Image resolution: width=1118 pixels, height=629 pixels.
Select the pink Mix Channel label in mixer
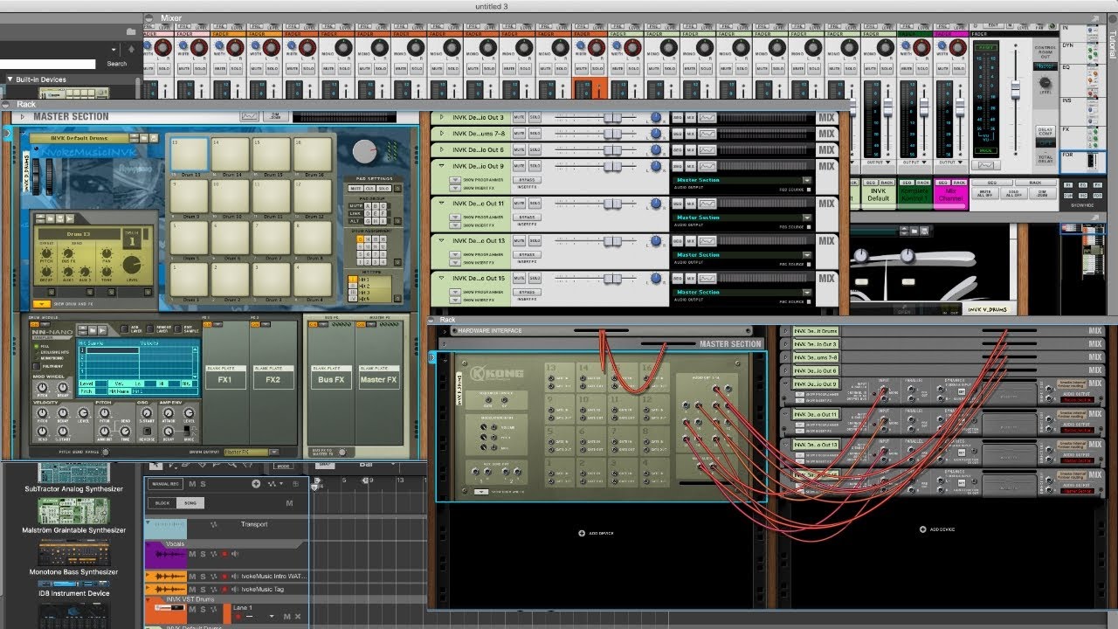950,194
